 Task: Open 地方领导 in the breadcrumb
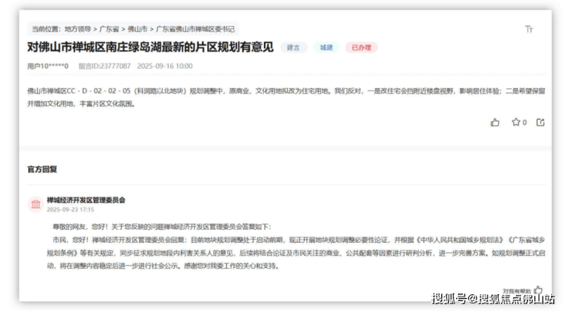pyautogui.click(x=81, y=28)
